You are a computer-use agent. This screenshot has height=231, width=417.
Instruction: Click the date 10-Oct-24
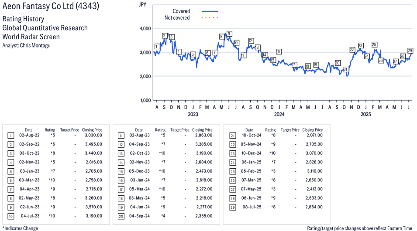click(x=252, y=135)
